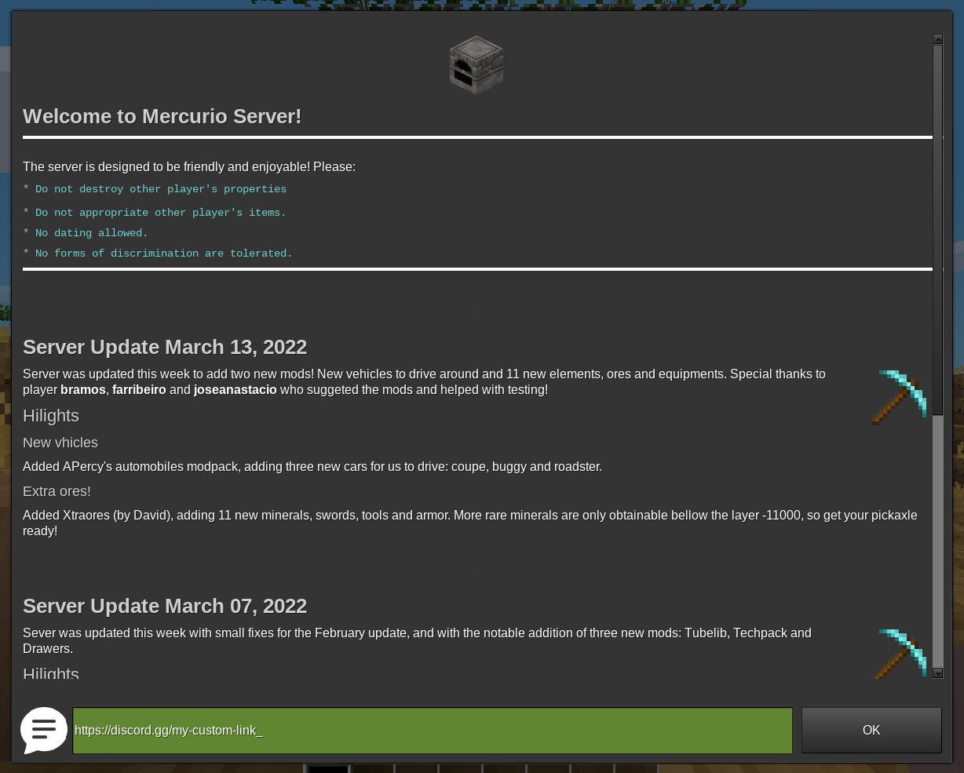The image size is (964, 773).
Task: Click the player name joseanastacio
Action: (x=236, y=390)
